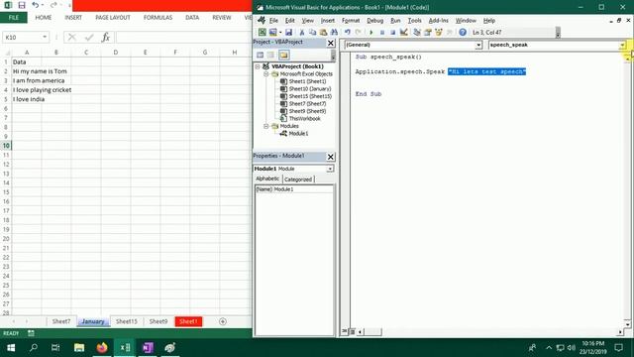Click (Name) Module1 property field

[x=294, y=189]
